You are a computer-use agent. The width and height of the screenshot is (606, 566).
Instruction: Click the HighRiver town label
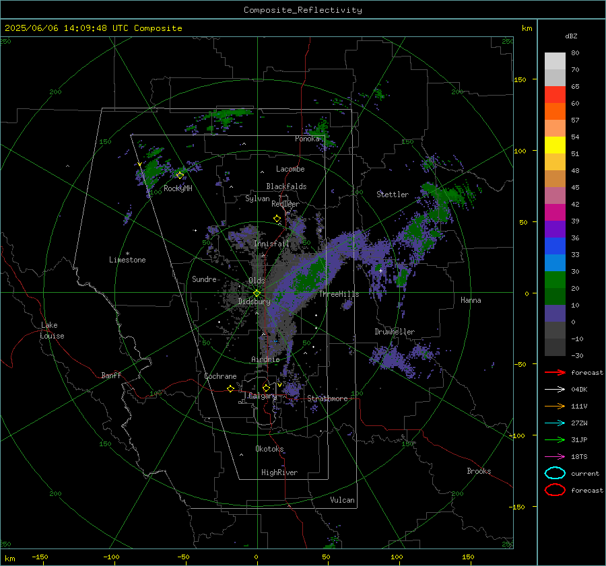[279, 472]
